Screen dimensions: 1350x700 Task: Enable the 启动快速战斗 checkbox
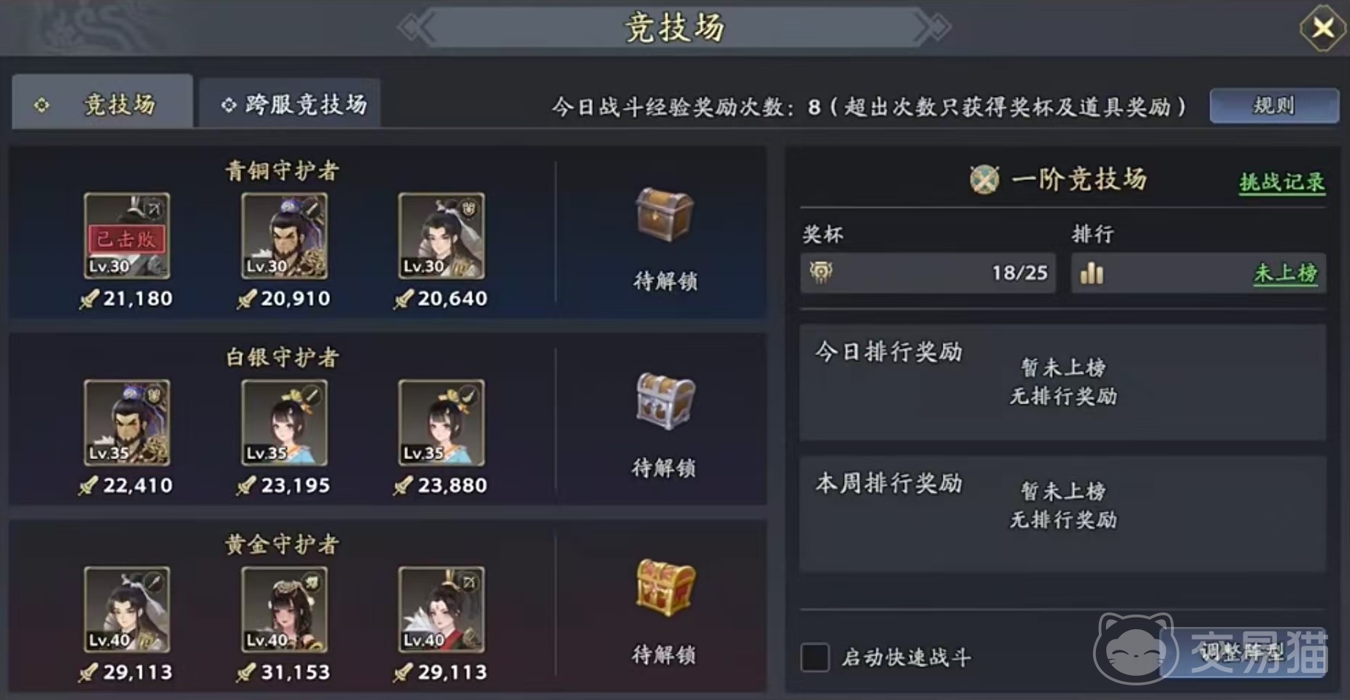pos(815,657)
